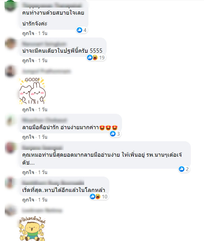Open reactions with count 10
Viewport: 204px width, 241px height.
pos(99,196)
